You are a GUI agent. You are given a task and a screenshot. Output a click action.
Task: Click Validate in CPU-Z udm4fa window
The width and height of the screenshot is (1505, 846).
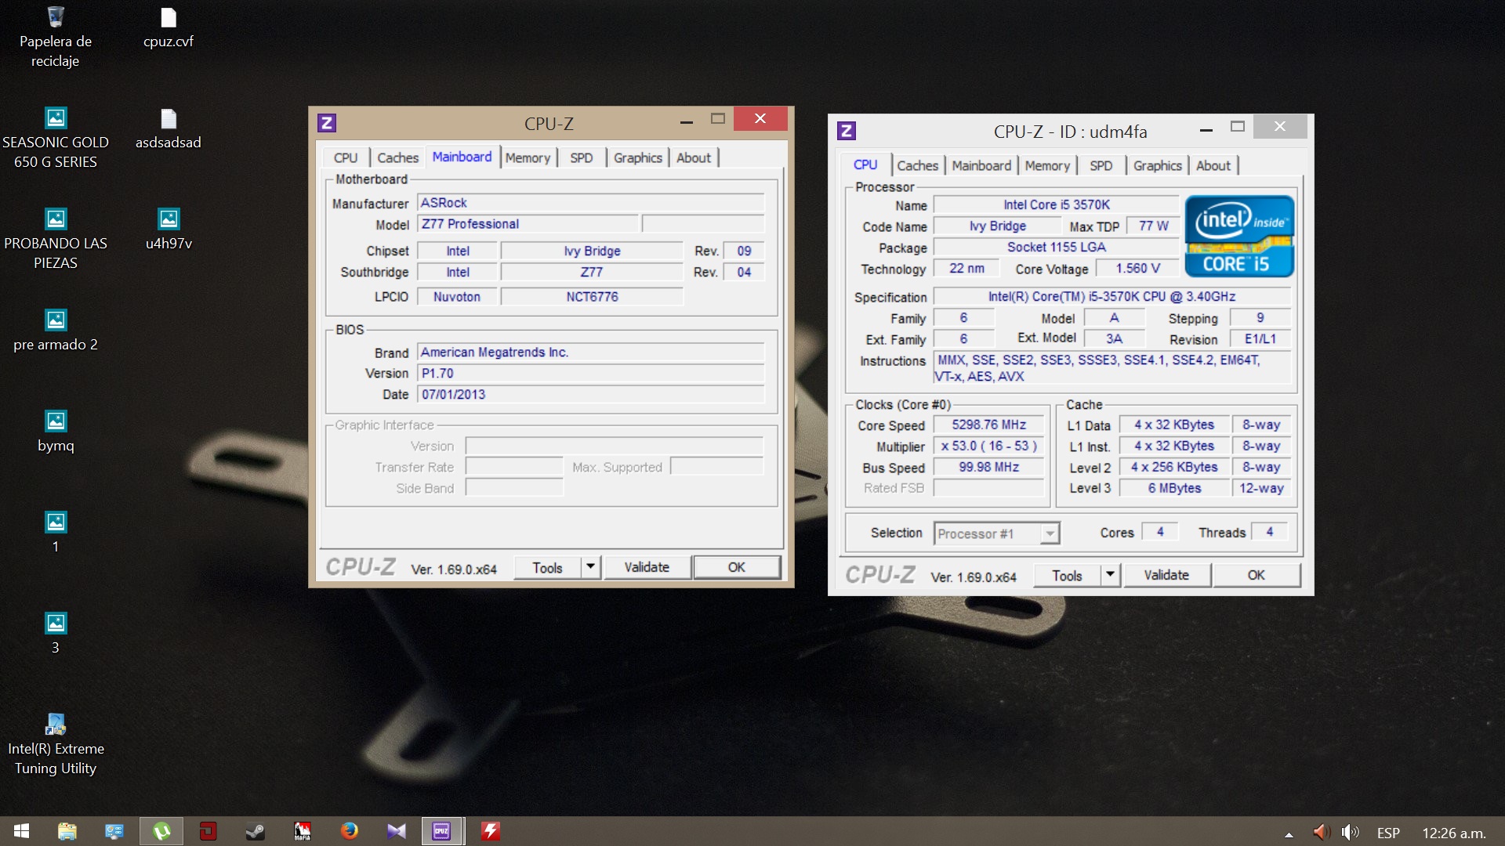pos(1166,575)
